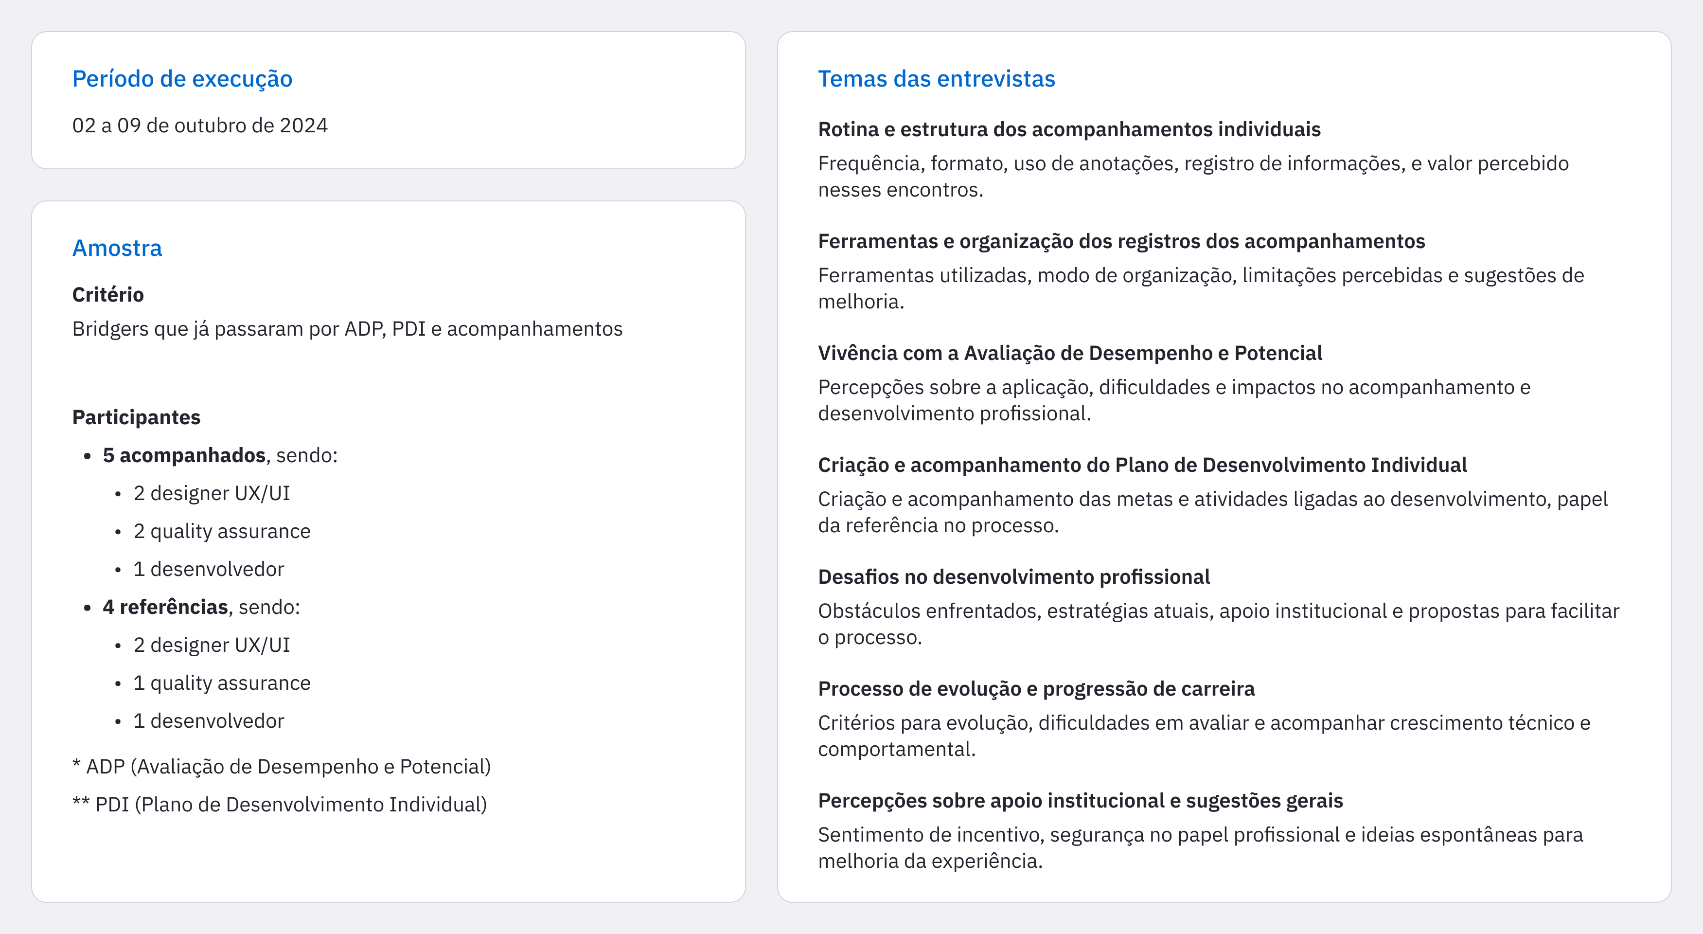Click the '2 quality assurance' list item
The height and width of the screenshot is (934, 1703).
[x=221, y=531]
